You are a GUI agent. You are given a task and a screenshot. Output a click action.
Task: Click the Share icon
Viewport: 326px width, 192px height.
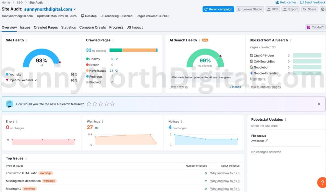point(309,9)
